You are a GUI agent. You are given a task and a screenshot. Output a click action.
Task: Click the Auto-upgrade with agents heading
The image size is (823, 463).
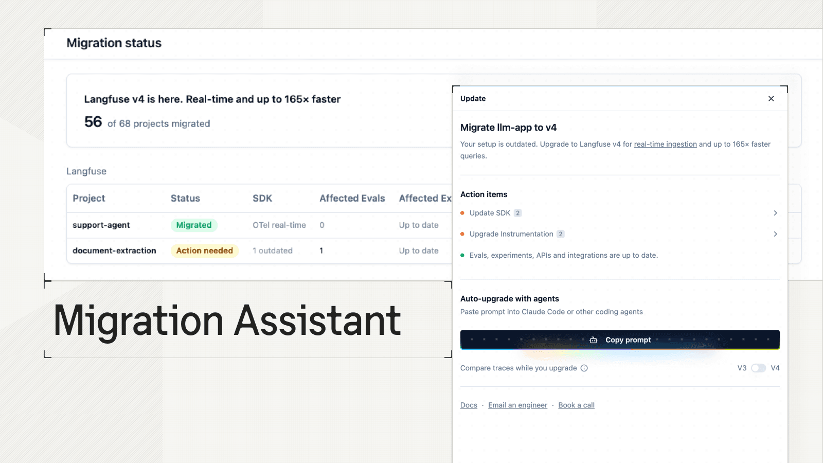(510, 299)
